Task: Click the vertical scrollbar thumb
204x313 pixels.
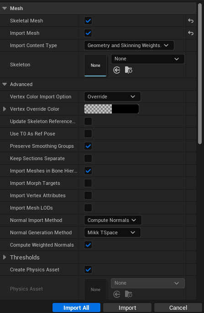Action: click(200, 74)
